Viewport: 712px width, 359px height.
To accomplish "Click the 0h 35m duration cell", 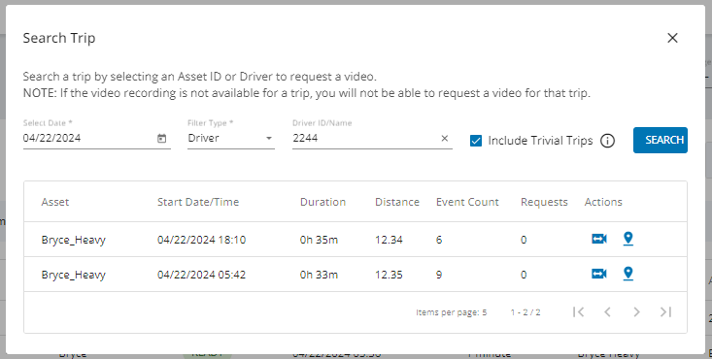I will pos(319,240).
